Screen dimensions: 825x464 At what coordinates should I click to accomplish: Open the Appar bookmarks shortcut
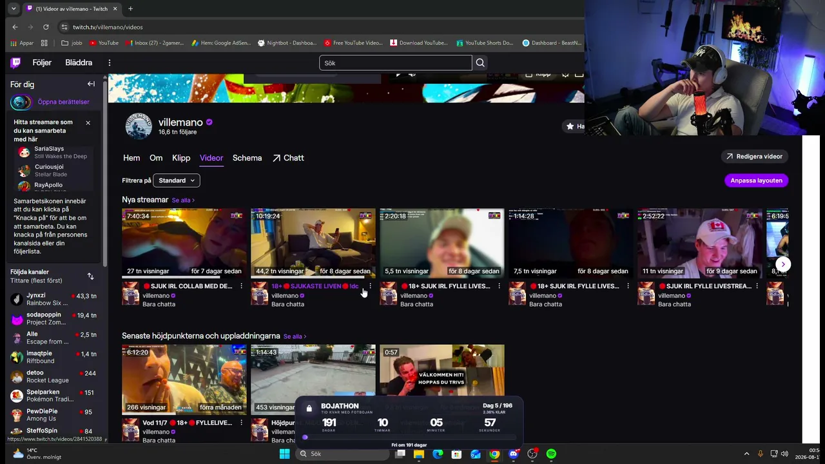click(23, 43)
